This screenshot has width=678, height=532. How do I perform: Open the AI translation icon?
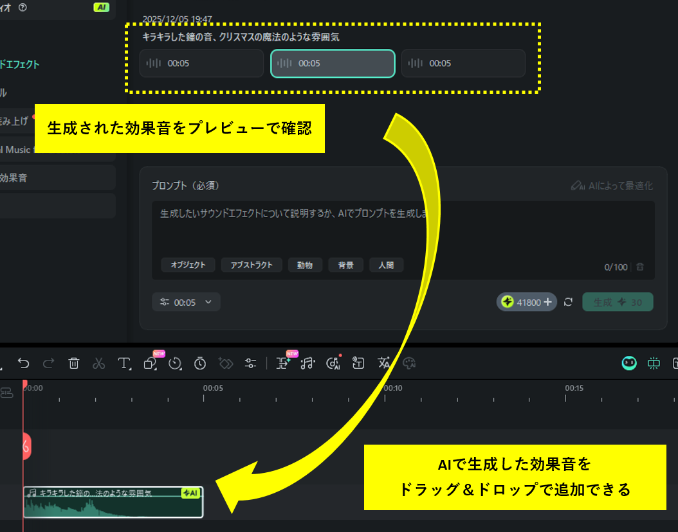tap(384, 363)
